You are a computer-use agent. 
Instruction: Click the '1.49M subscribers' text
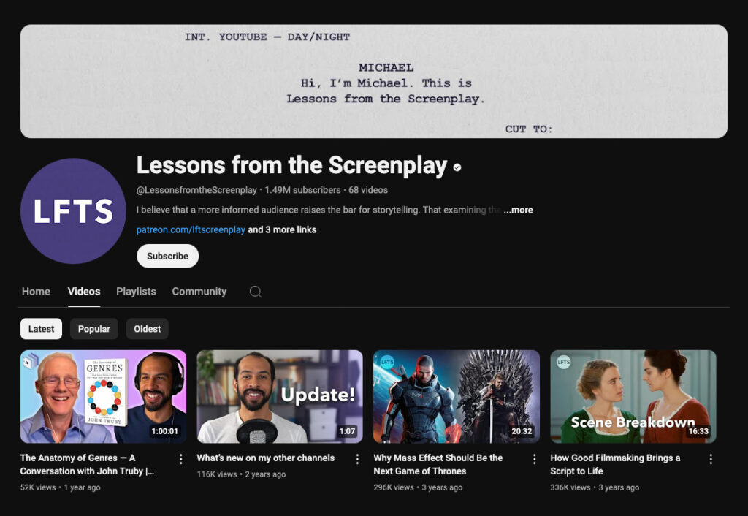pos(302,190)
